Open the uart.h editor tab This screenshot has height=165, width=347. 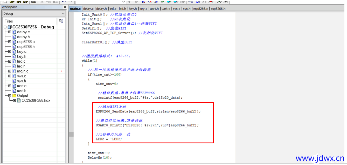(x=155, y=9)
